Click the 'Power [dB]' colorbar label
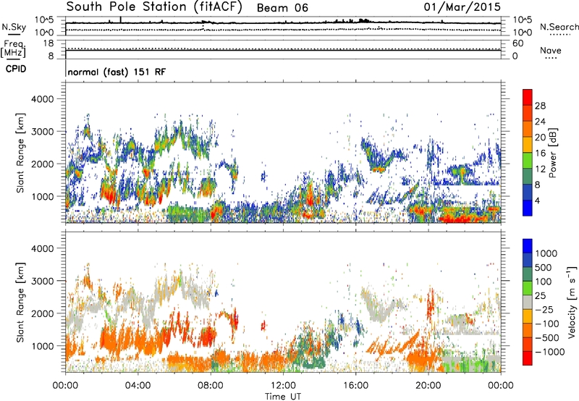This screenshot has height=401, width=579. 553,153
